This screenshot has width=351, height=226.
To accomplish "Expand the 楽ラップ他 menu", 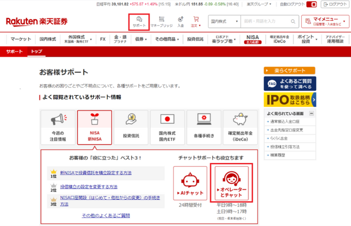I will tap(224, 39).
